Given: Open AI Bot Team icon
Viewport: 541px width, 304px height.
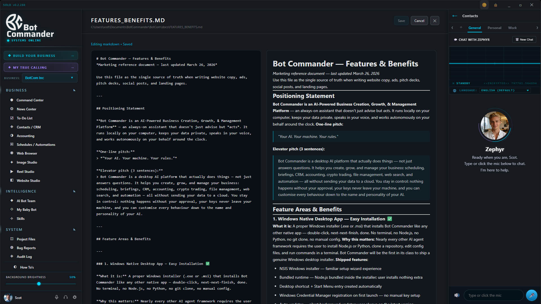Looking at the screenshot, I should [12, 201].
